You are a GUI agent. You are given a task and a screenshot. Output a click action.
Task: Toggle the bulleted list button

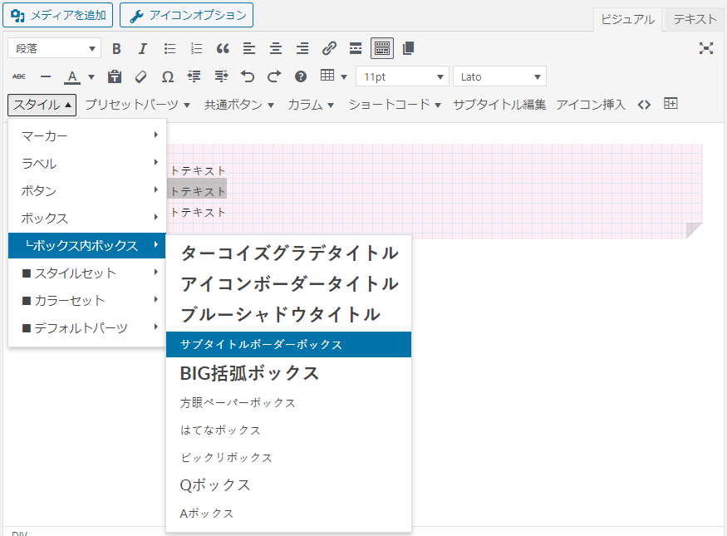(x=169, y=48)
